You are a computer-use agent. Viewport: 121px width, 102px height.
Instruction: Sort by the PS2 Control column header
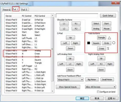click(x=40, y=16)
